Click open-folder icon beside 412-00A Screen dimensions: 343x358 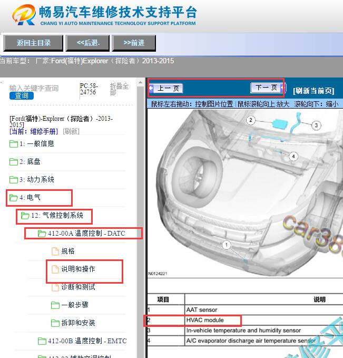42,234
